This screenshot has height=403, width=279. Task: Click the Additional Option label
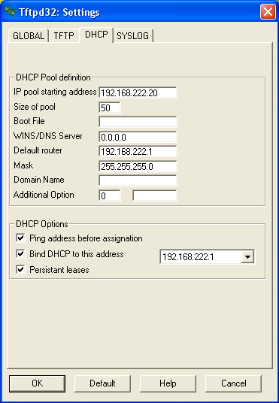pos(44,195)
